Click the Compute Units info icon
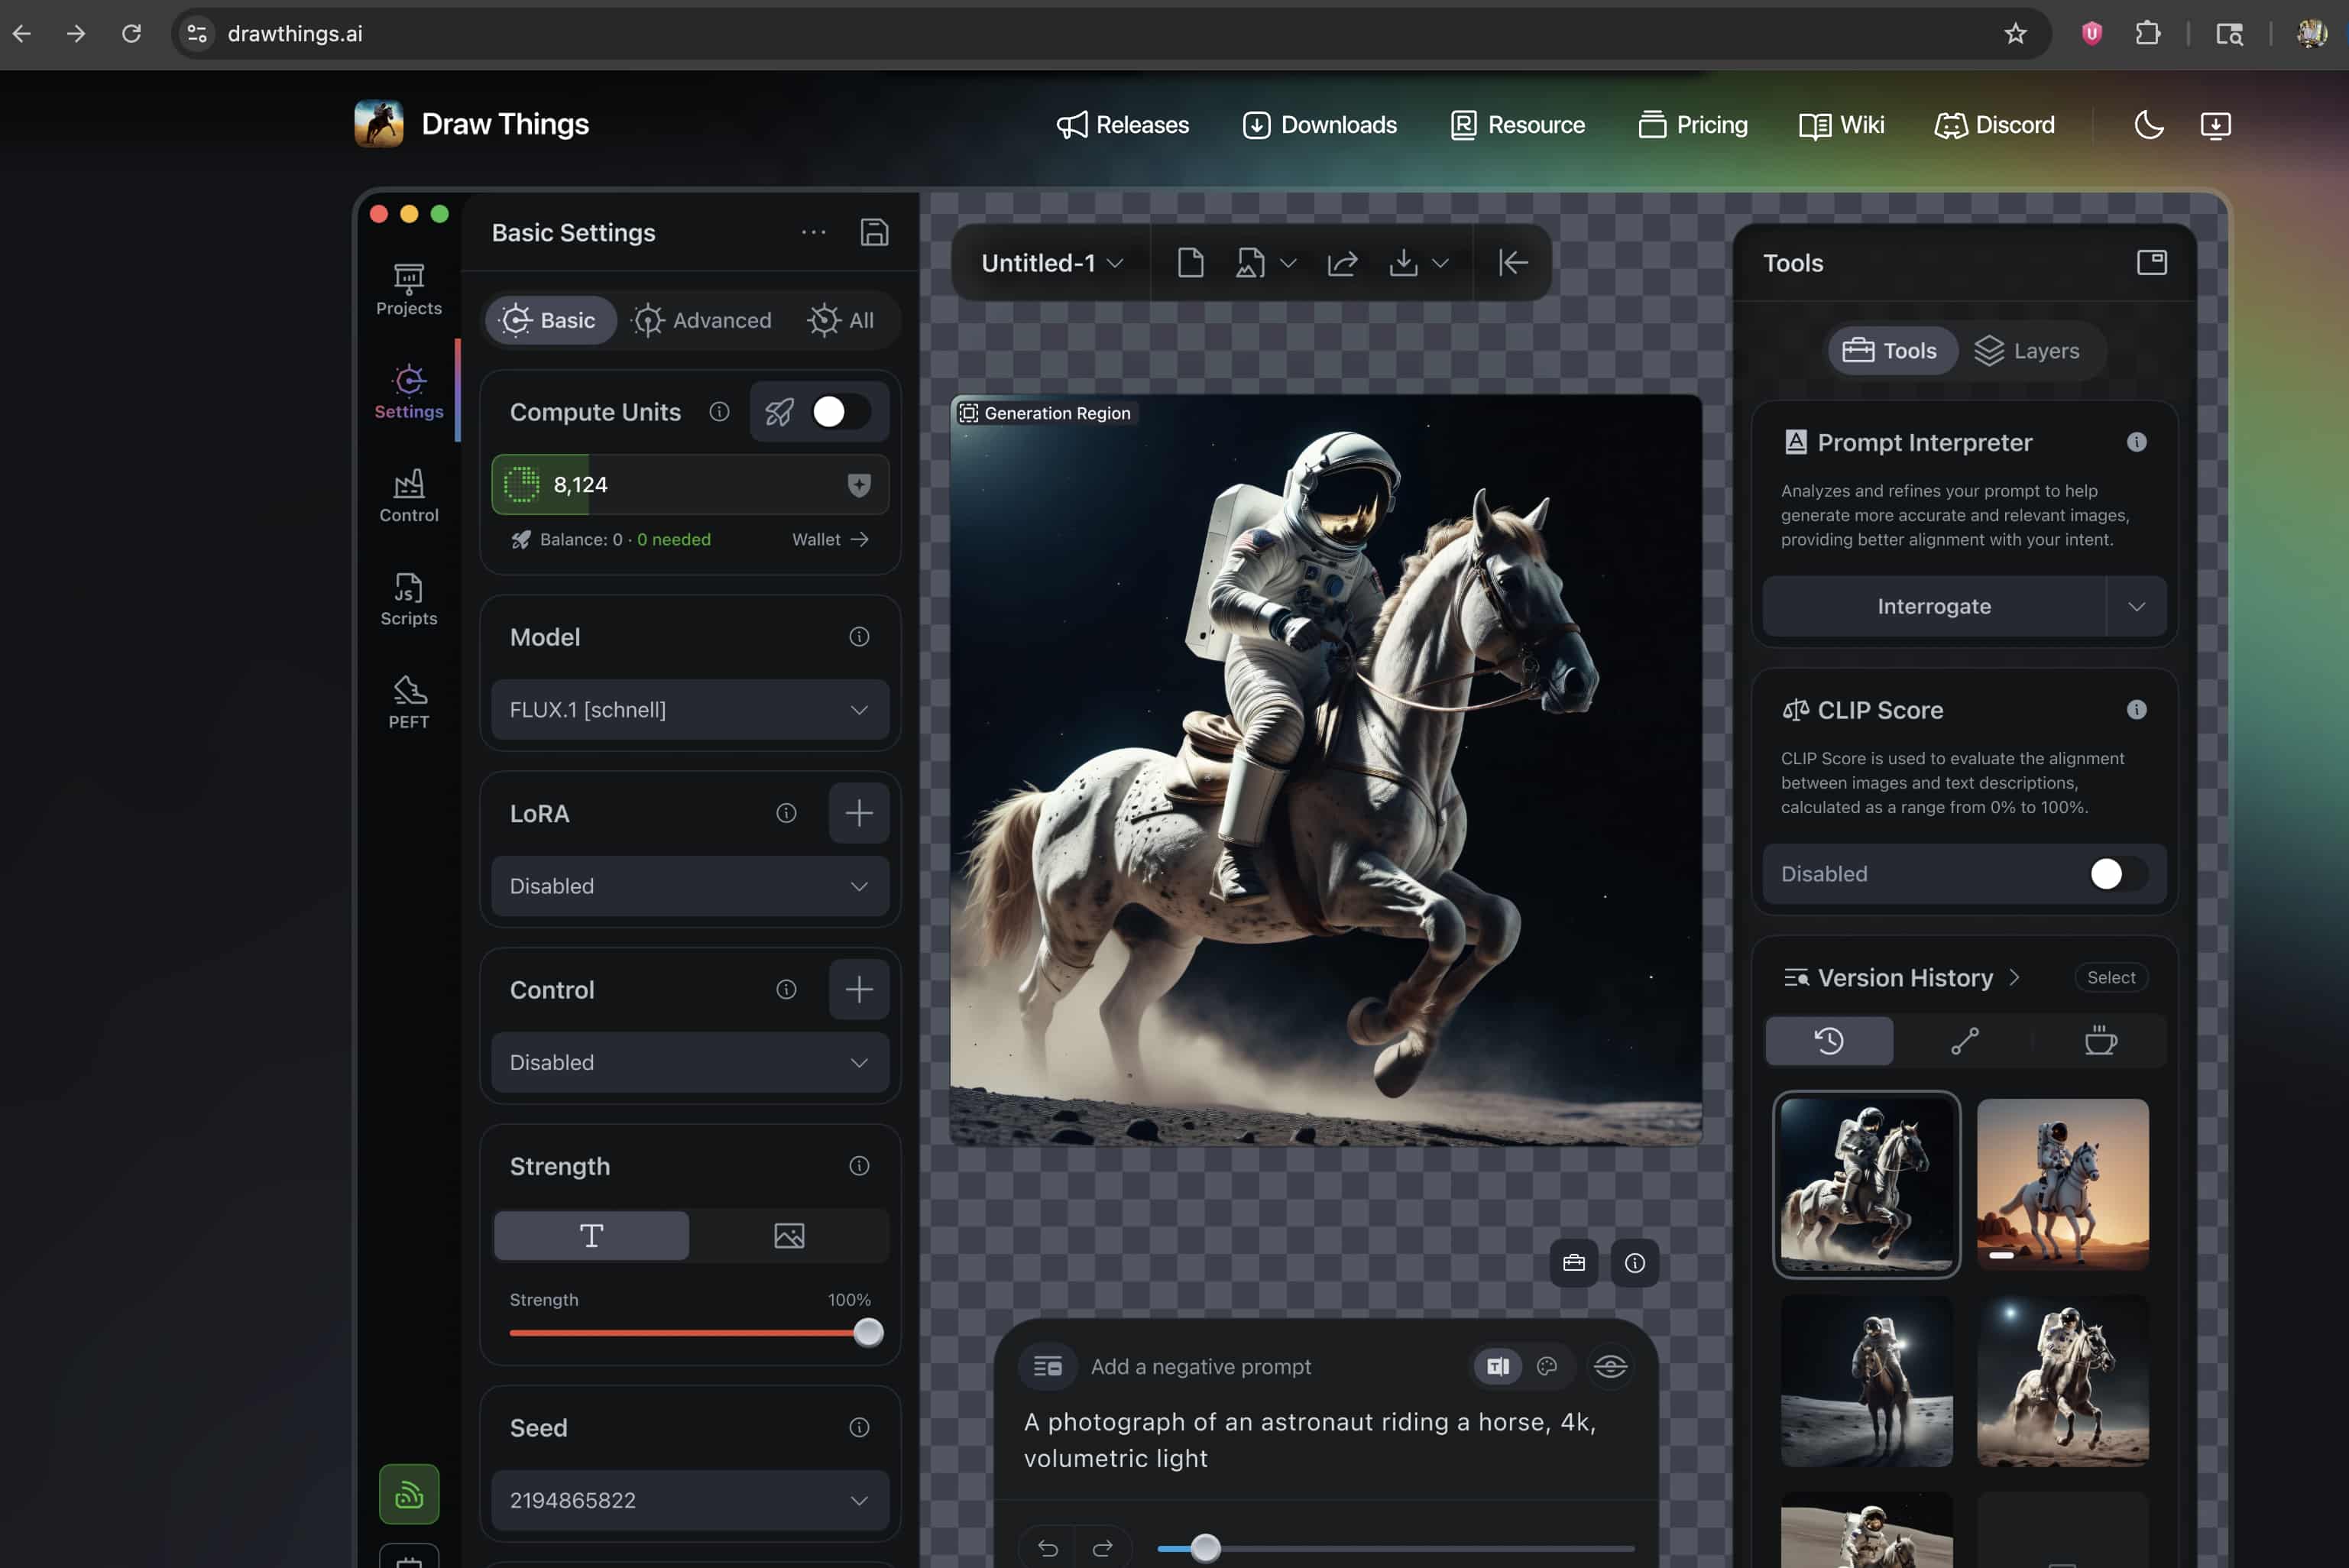This screenshot has width=2349, height=1568. (719, 411)
